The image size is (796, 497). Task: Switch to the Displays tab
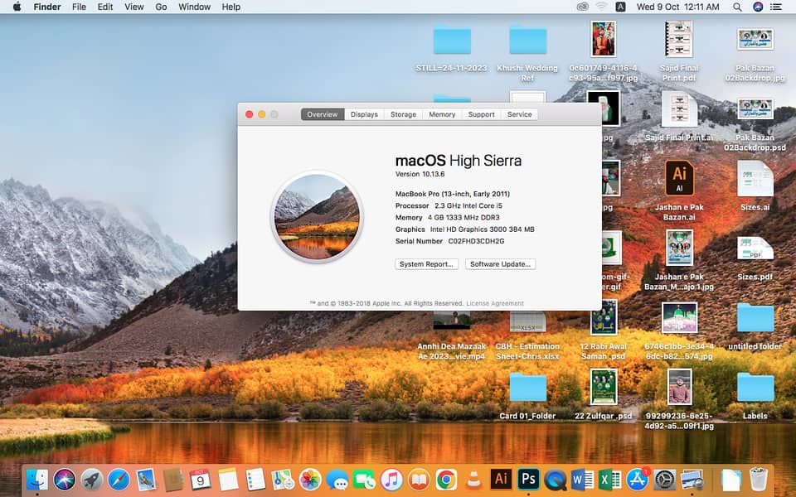pos(364,114)
